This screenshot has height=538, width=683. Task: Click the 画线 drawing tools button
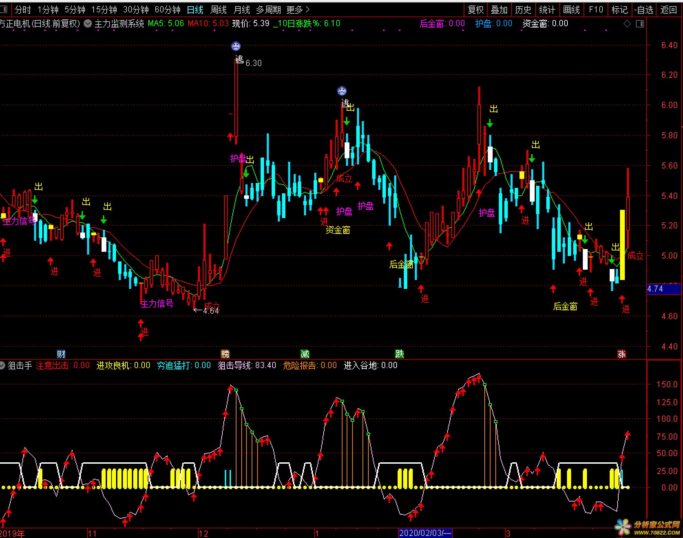[571, 10]
